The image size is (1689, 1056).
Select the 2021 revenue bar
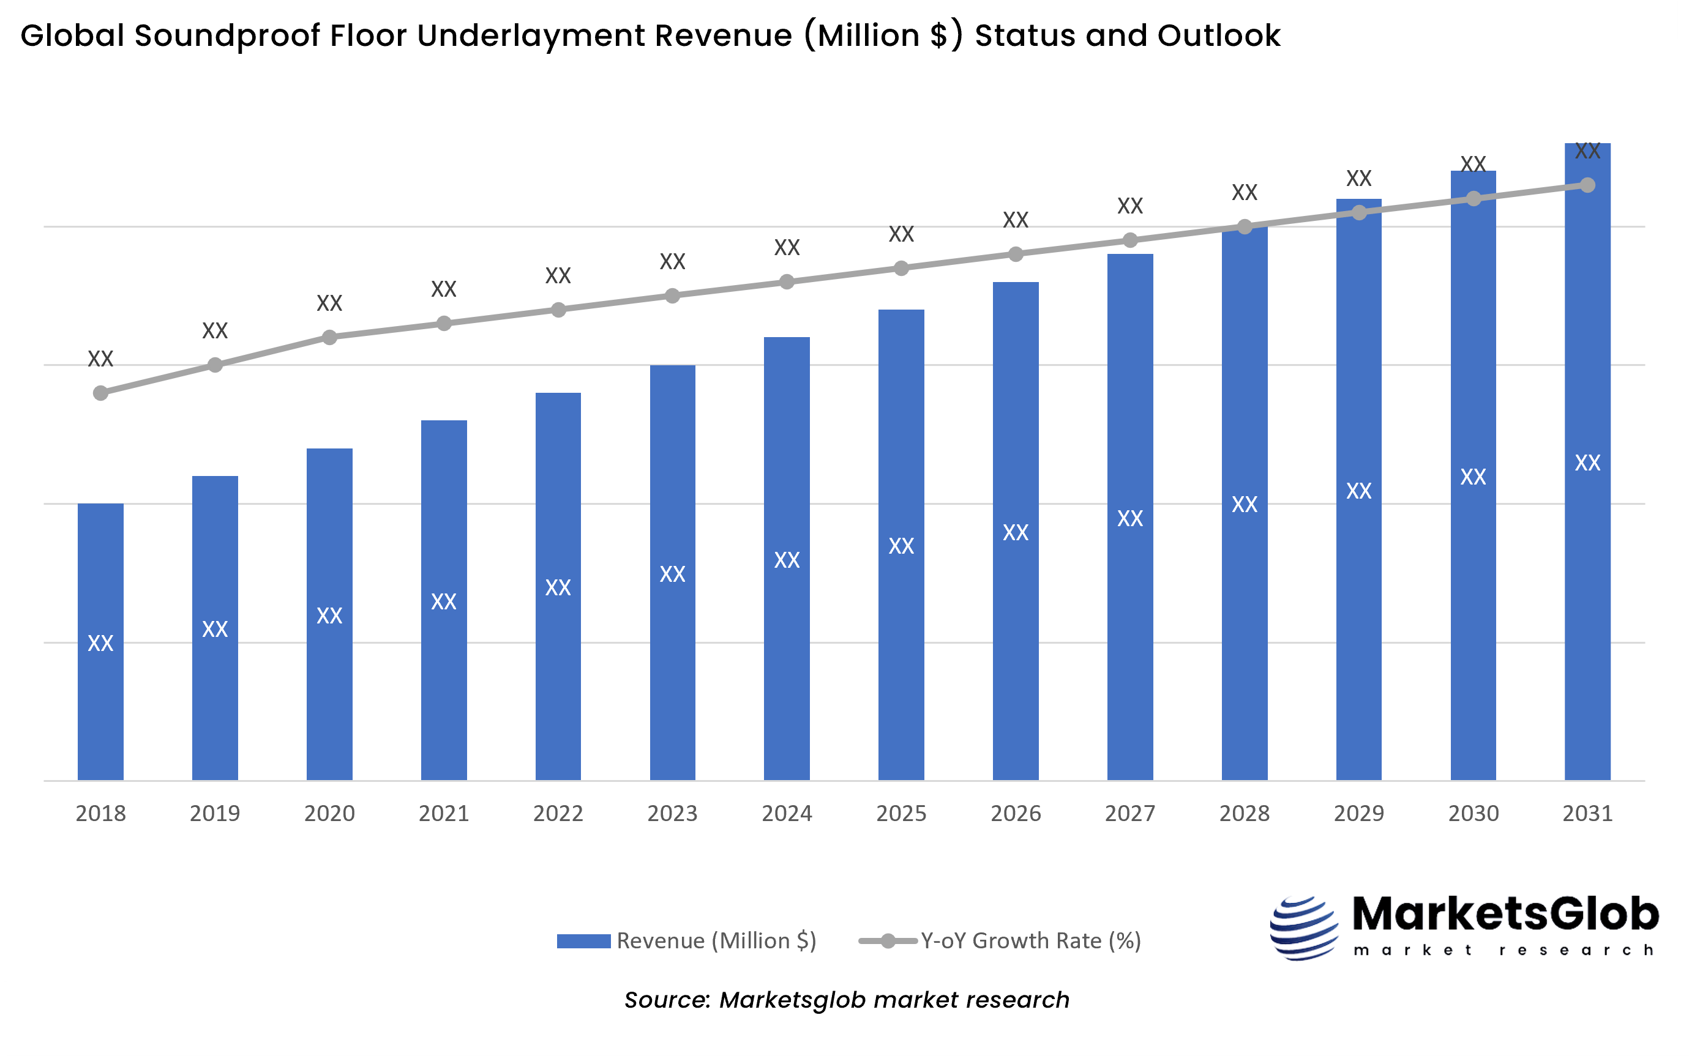click(444, 600)
